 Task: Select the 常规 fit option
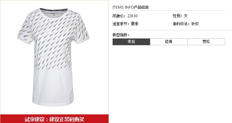point(131,42)
